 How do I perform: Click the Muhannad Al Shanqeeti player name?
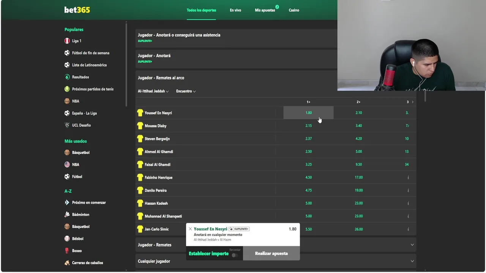(163, 216)
